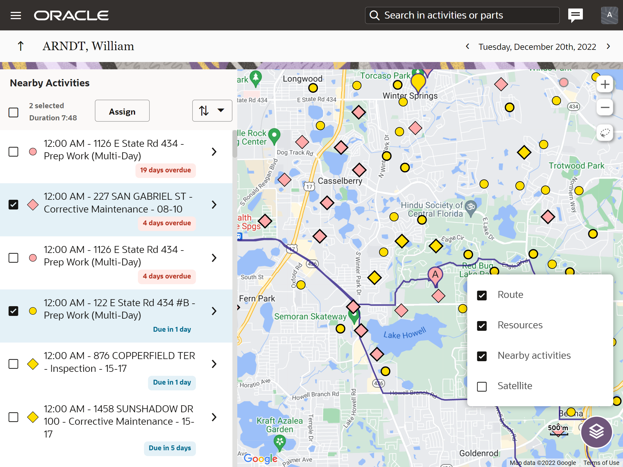Go to the next day arrow
623x467 pixels.
(x=608, y=46)
